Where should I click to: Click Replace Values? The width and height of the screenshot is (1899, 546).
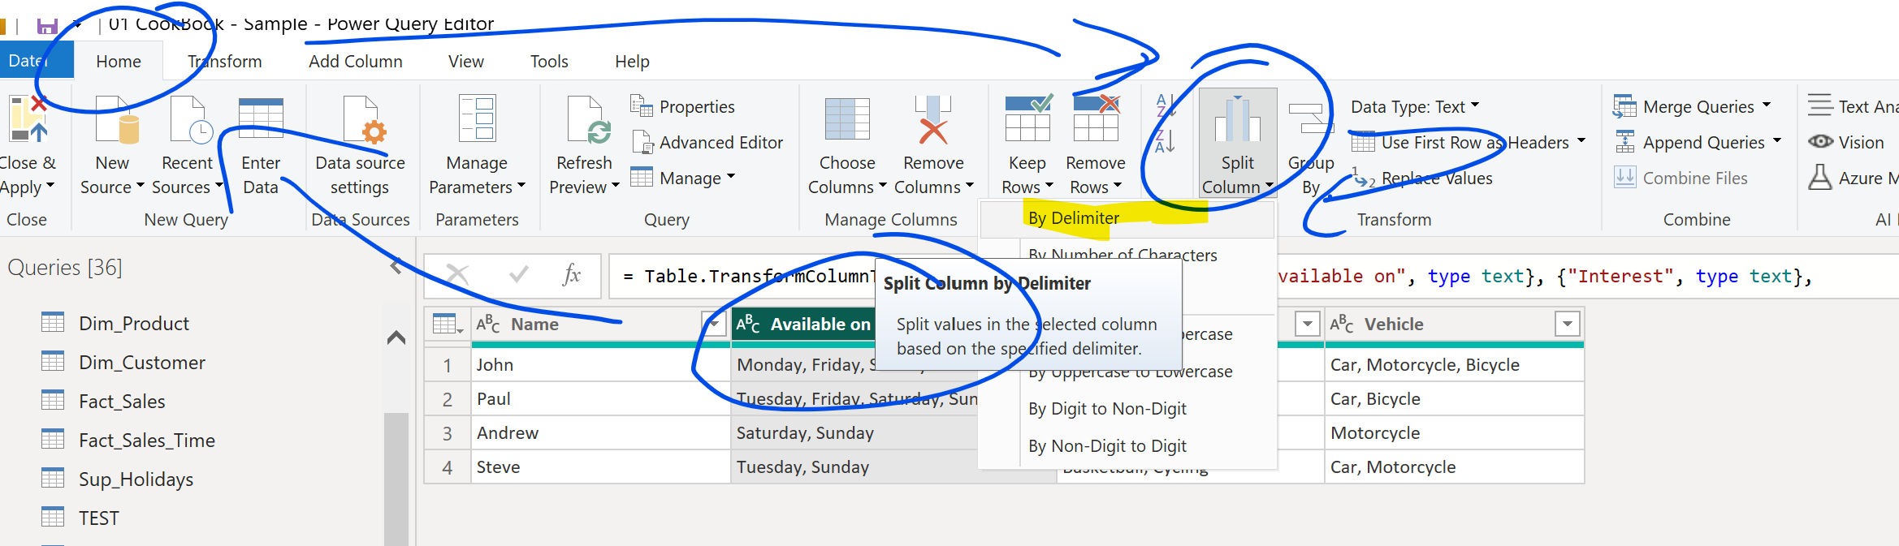point(1423,178)
